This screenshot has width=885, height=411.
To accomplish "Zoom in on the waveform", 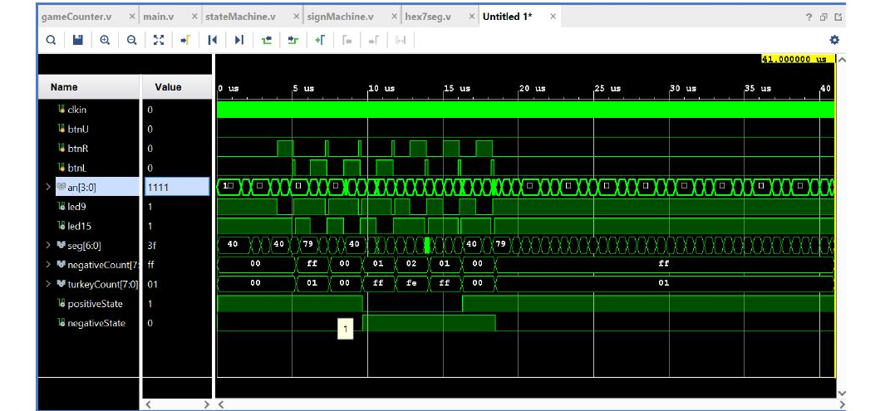I will (x=105, y=40).
